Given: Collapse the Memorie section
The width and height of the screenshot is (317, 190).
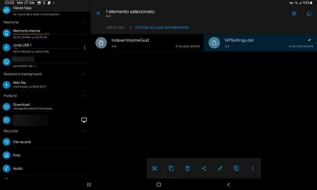Looking at the screenshot, I should pos(83,22).
